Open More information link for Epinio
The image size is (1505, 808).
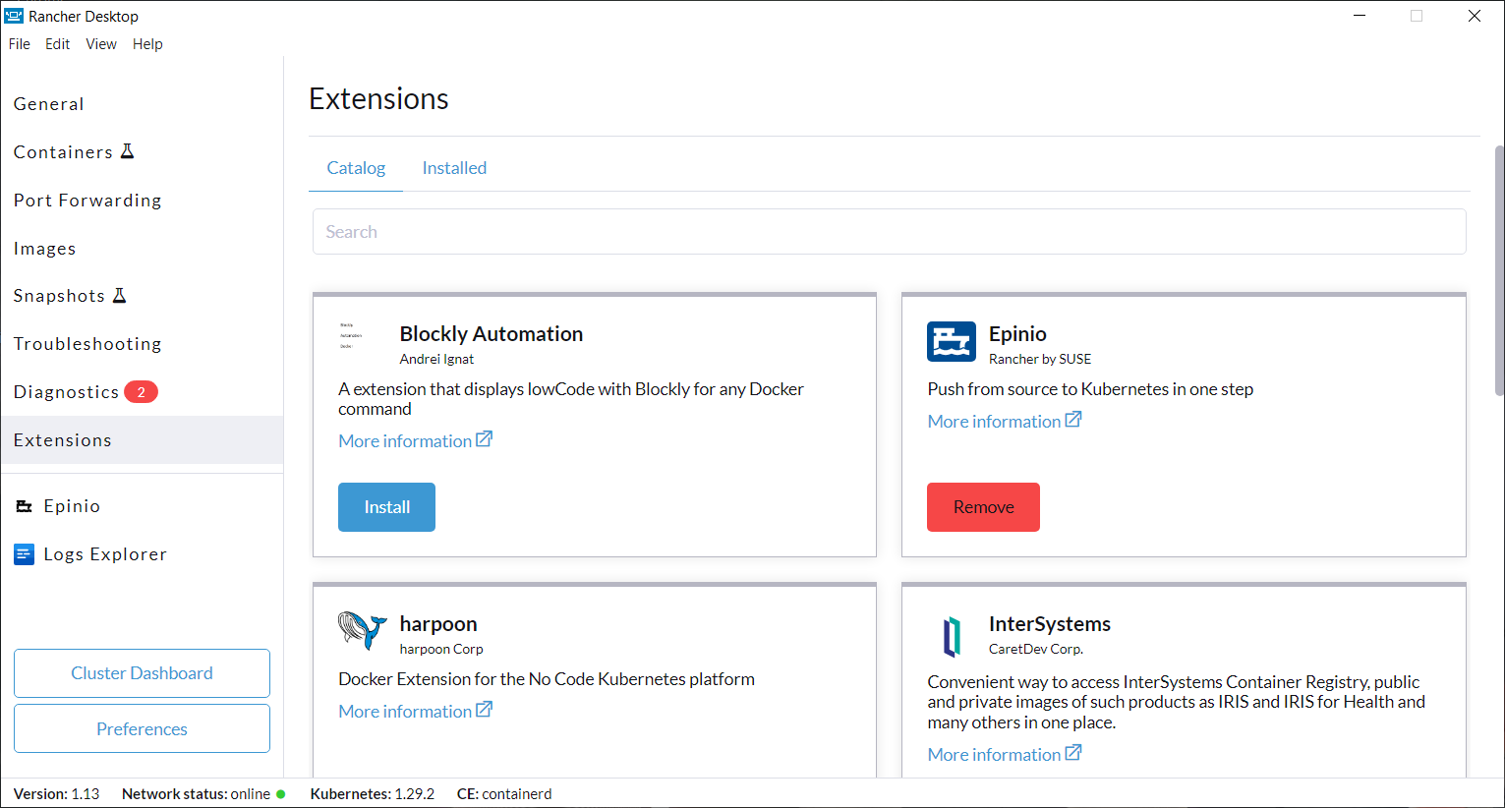[1004, 422]
